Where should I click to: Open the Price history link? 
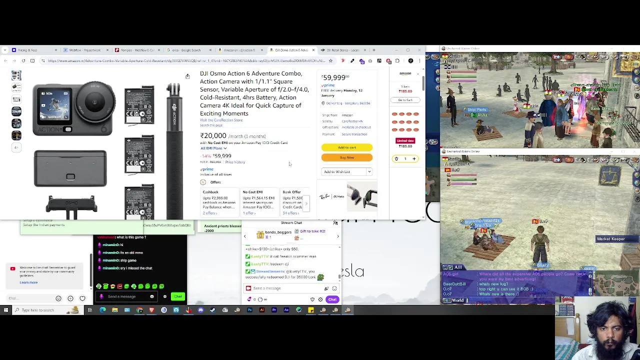235,162
